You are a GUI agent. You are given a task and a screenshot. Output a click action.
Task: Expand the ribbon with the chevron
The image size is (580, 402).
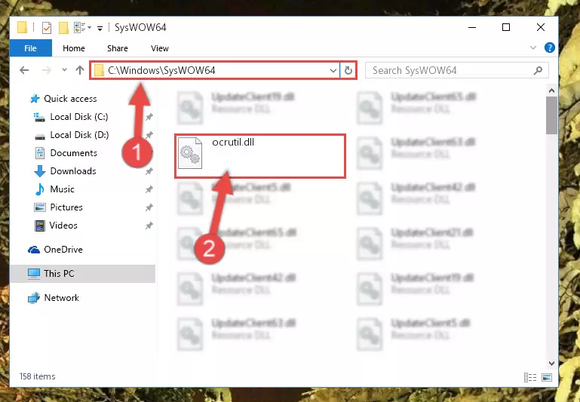(533, 48)
